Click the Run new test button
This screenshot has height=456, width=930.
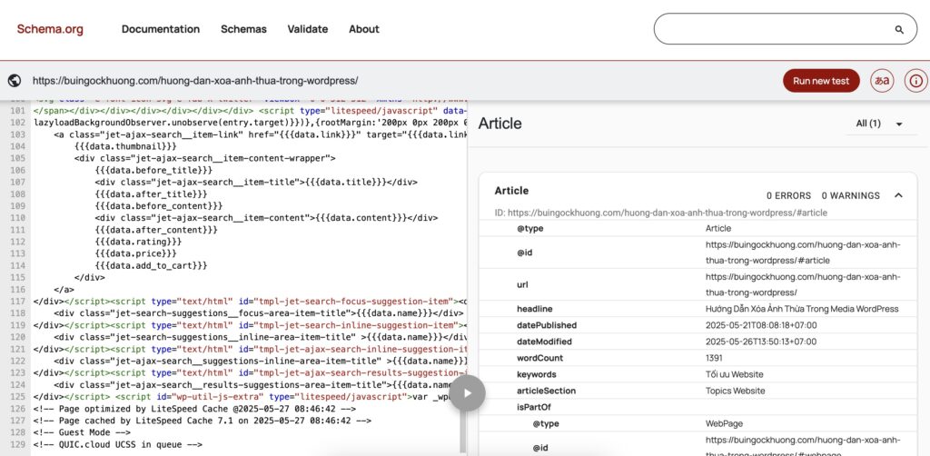pyautogui.click(x=821, y=81)
